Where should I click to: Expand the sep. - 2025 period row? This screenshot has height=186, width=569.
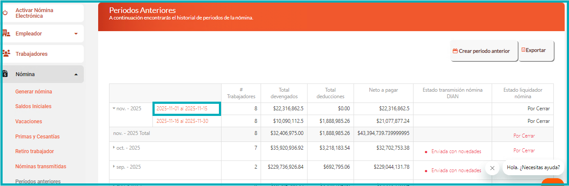click(114, 167)
